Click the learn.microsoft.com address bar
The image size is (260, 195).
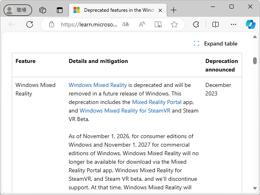tap(89, 24)
